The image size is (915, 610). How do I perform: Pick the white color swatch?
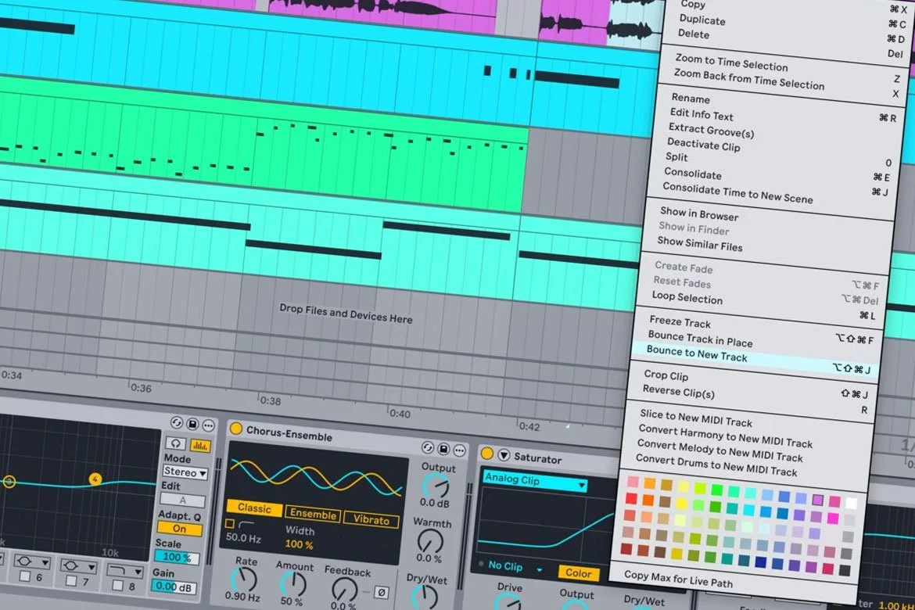coord(851,503)
